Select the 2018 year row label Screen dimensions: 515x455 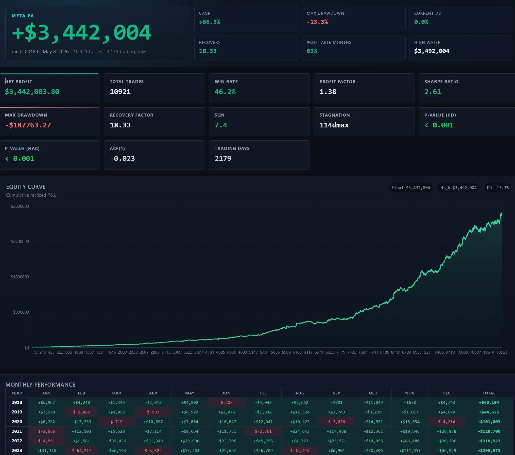(x=17, y=402)
